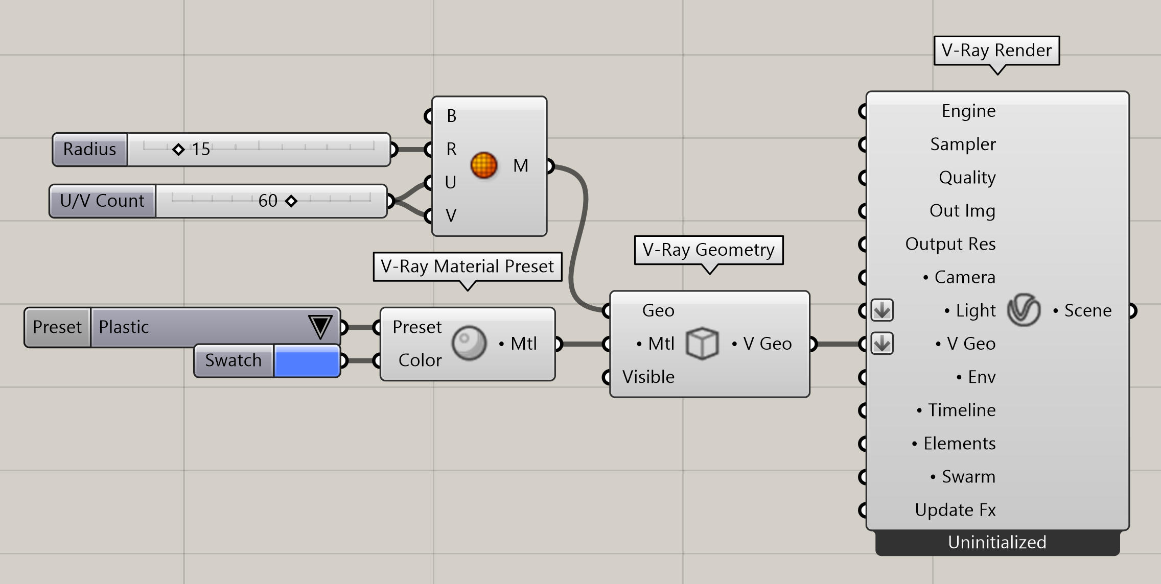
Task: Select the V-Ray Render group label
Action: [996, 51]
